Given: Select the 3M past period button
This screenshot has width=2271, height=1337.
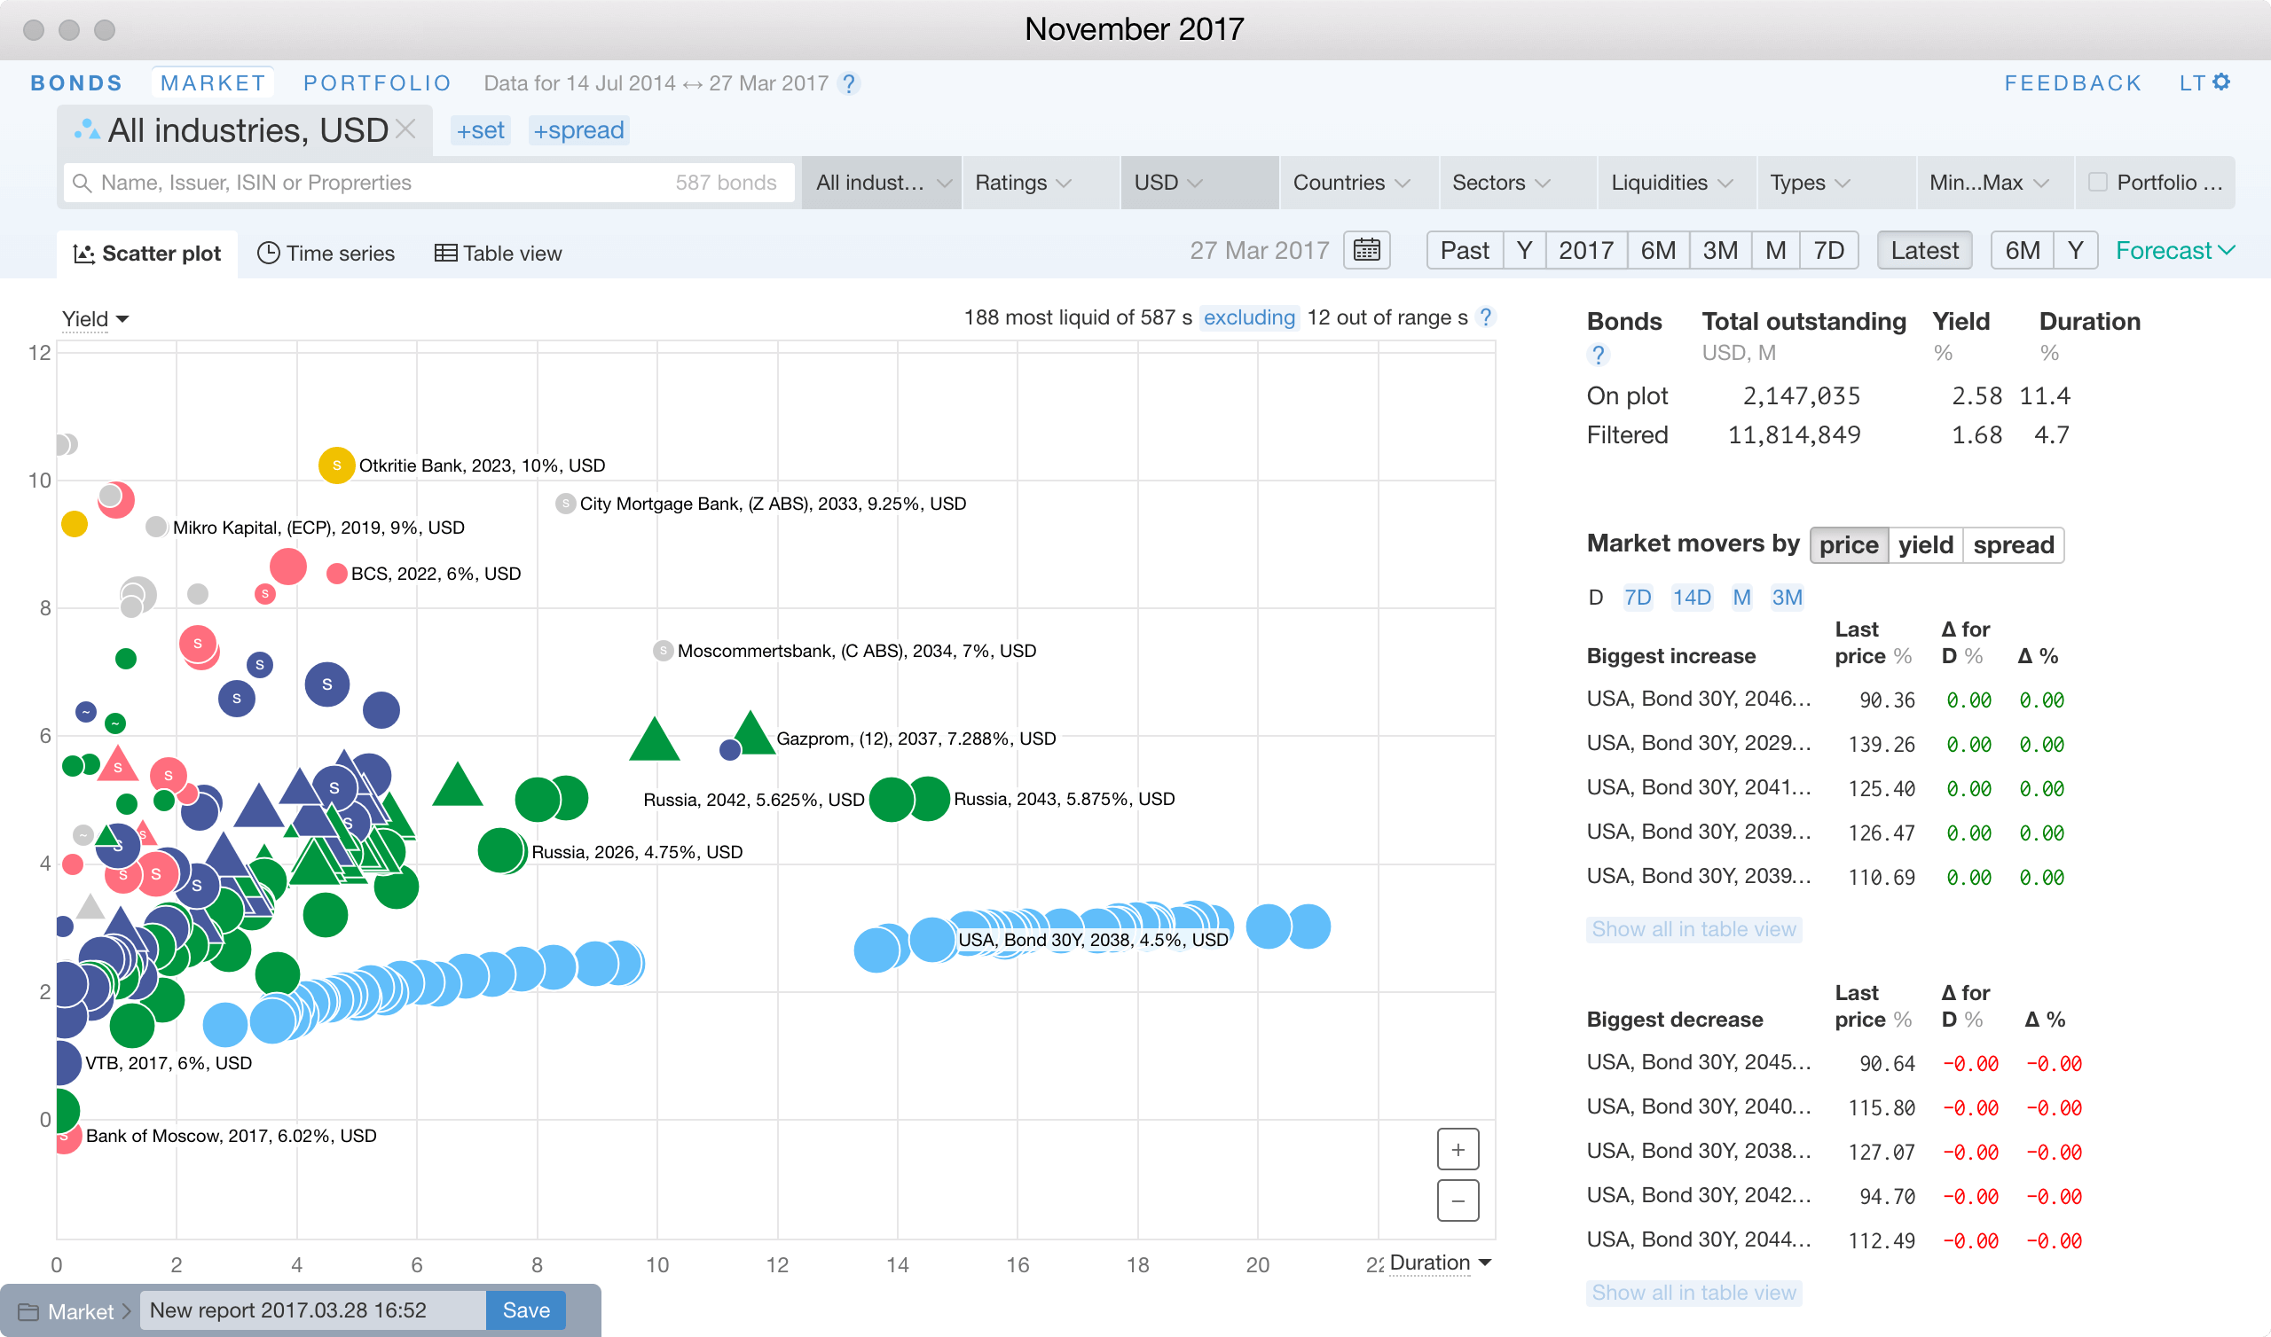Looking at the screenshot, I should pos(1719,250).
